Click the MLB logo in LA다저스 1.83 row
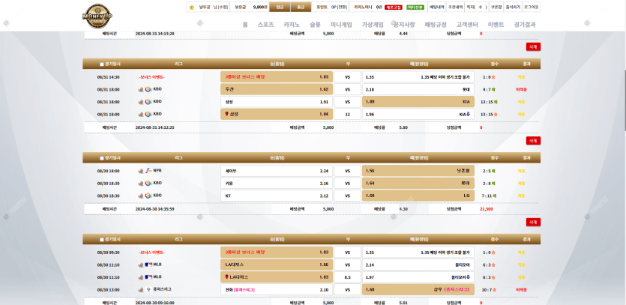 pyautogui.click(x=148, y=277)
